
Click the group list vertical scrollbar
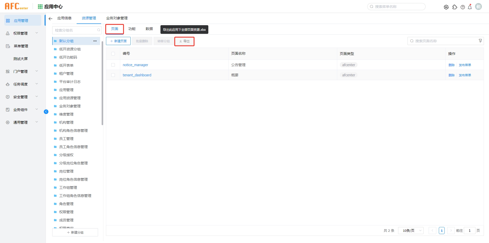(x=102, y=84)
